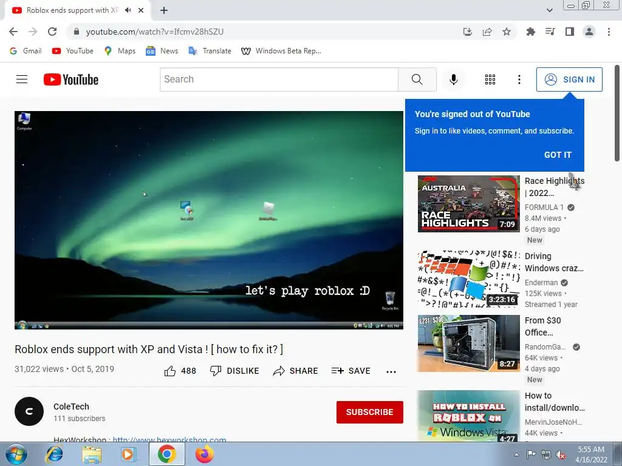Open the Maps bookmark
The width and height of the screenshot is (622, 466).
120,51
